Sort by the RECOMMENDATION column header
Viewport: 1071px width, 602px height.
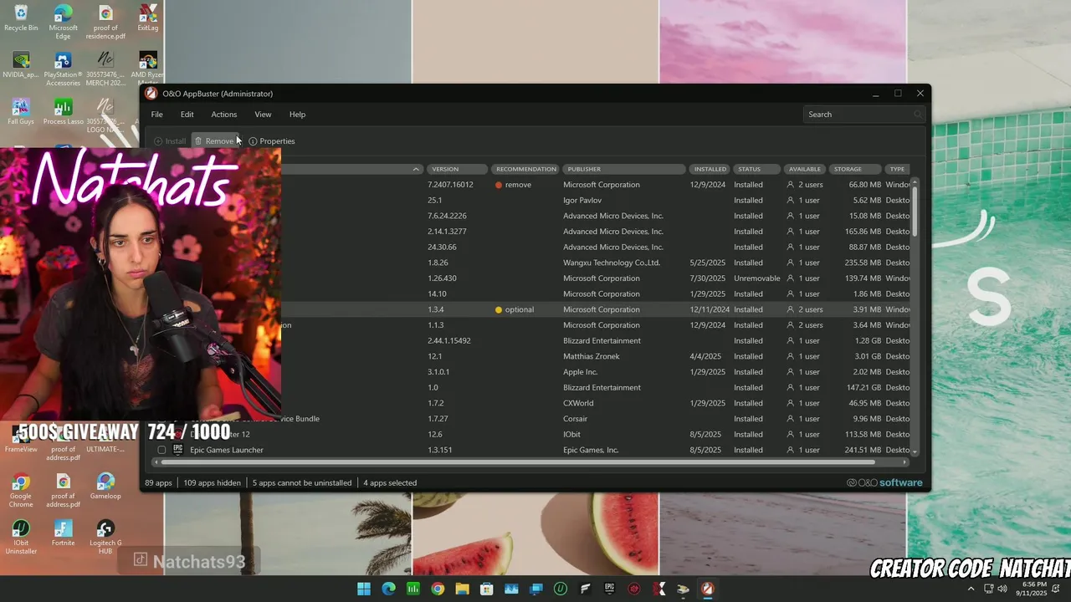[x=525, y=169]
